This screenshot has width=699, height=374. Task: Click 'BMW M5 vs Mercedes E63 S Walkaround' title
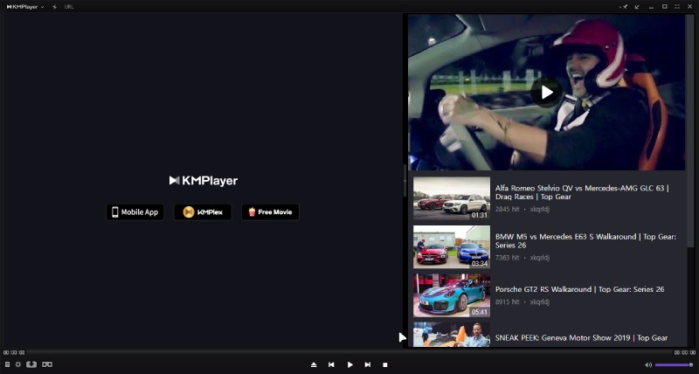tap(585, 240)
